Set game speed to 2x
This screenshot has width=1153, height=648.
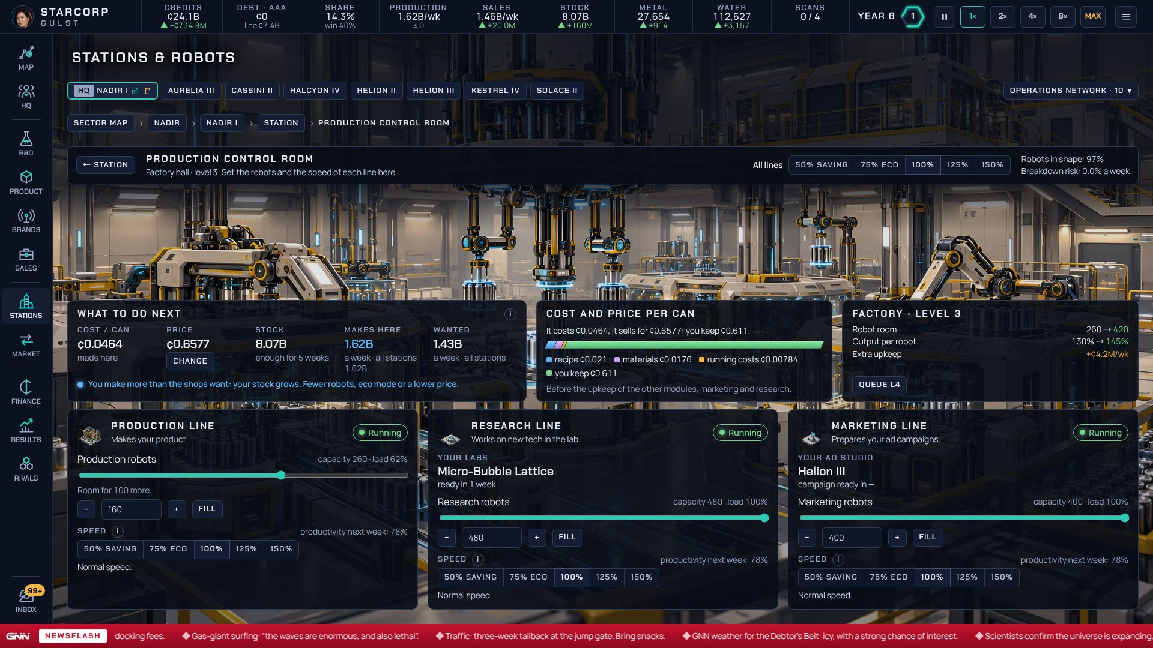pos(1002,16)
